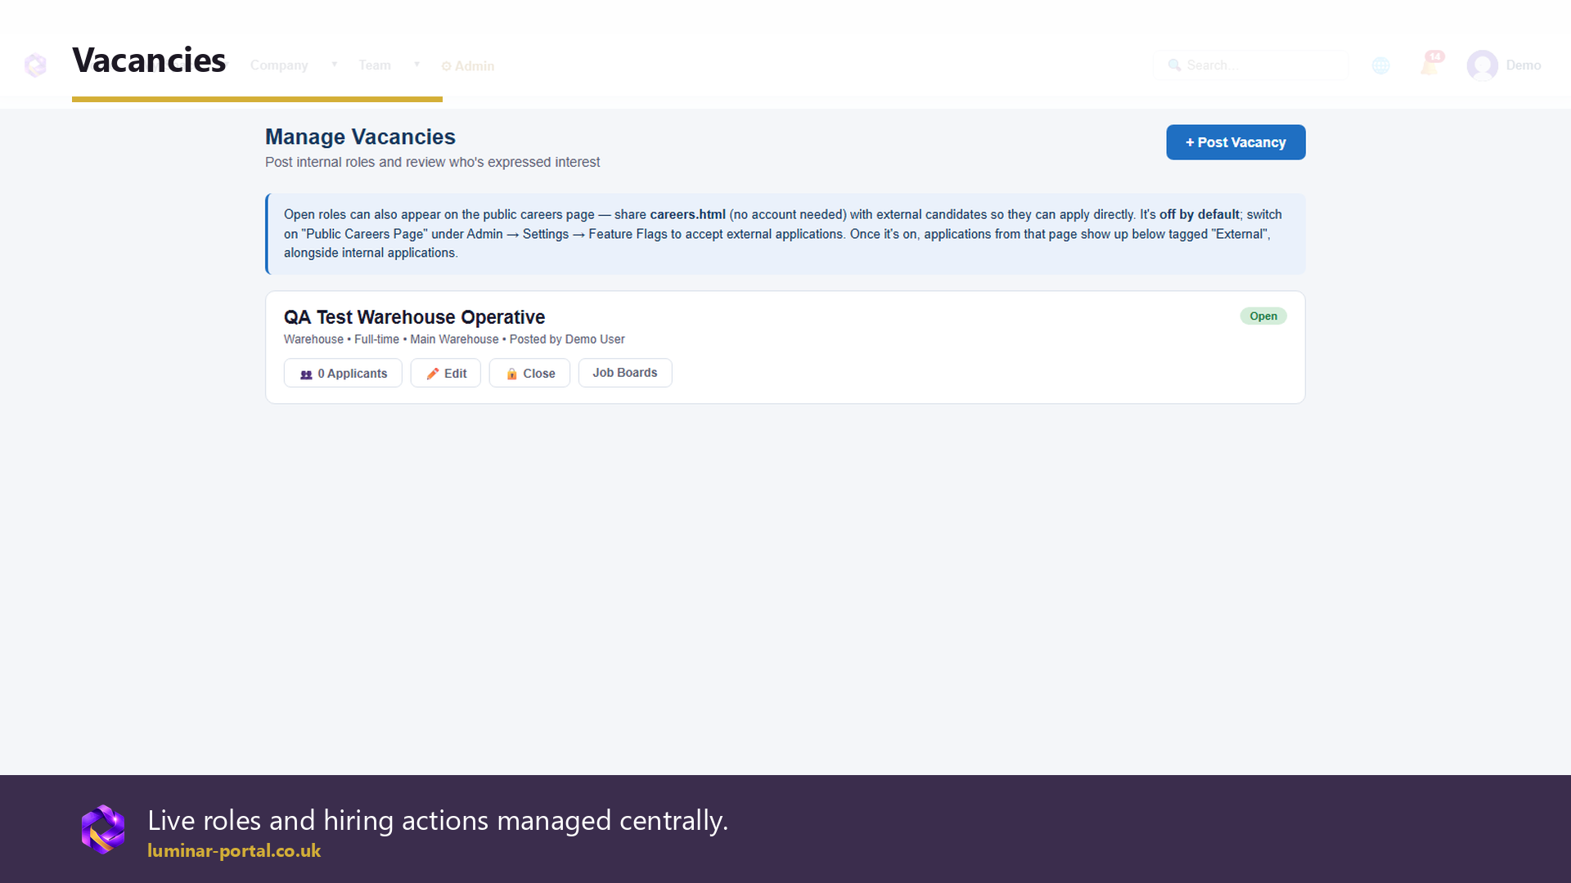The width and height of the screenshot is (1571, 883).
Task: Expand the Company dropdown arrow
Action: tap(334, 65)
